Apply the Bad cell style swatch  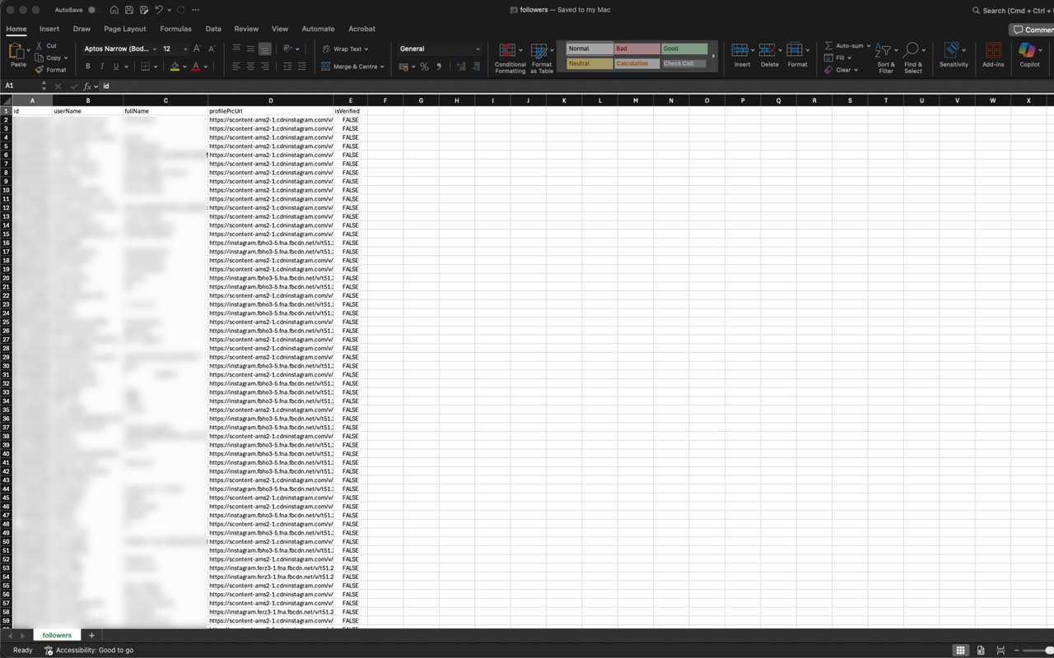(637, 49)
